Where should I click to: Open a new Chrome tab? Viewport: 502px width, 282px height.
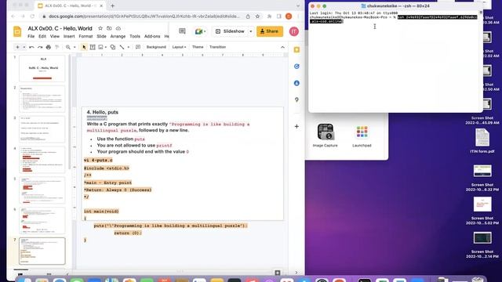(112, 5)
